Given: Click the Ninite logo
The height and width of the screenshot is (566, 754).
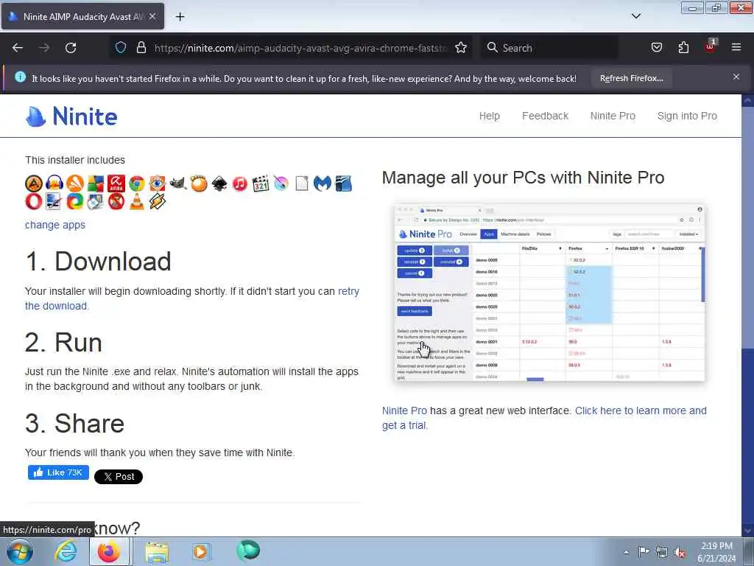Looking at the screenshot, I should [x=71, y=116].
